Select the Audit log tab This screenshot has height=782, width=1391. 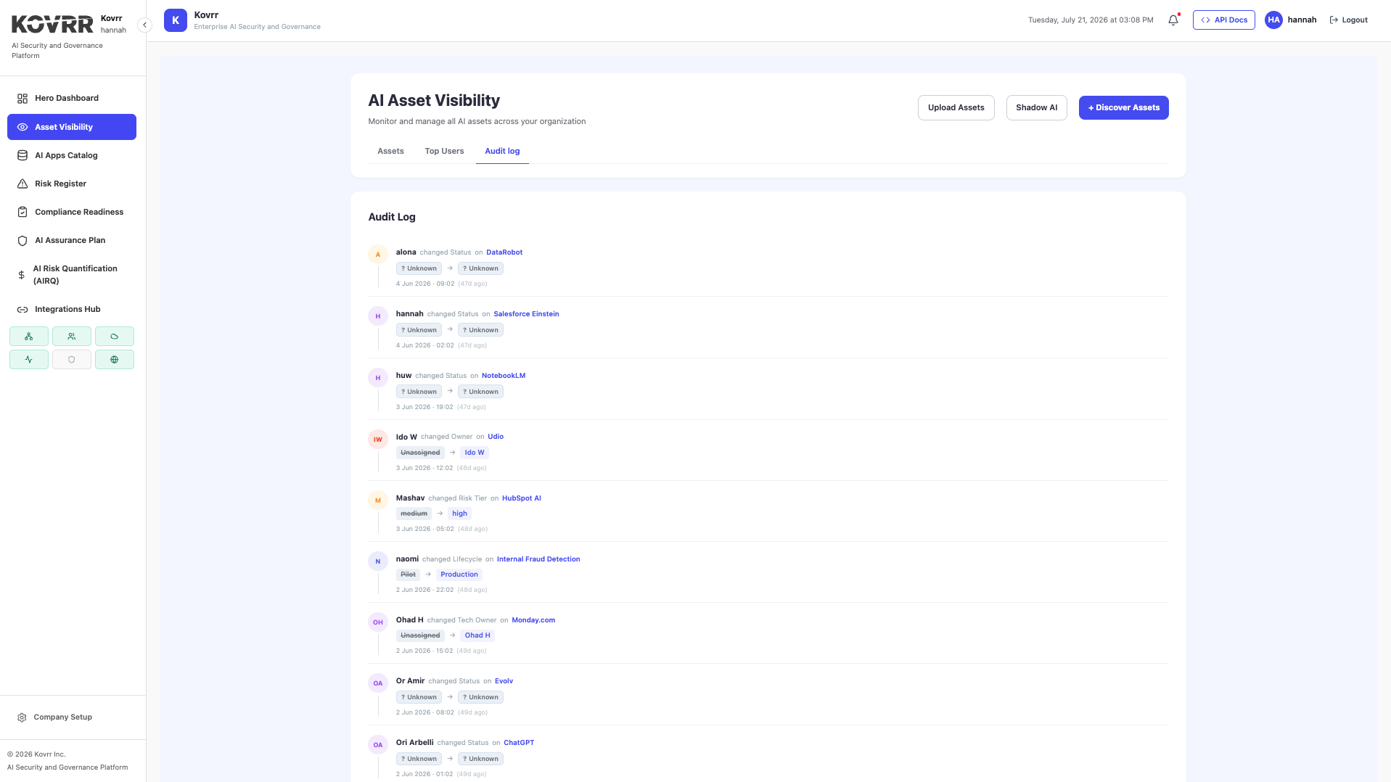pyautogui.click(x=502, y=151)
